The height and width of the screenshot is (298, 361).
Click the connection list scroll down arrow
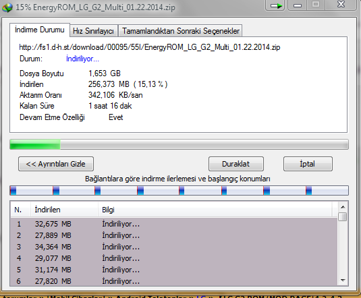click(343, 280)
